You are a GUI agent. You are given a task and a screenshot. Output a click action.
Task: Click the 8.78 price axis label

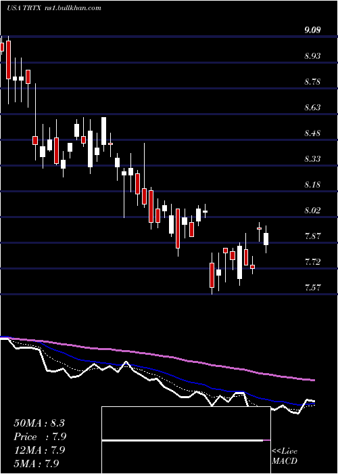coord(312,82)
